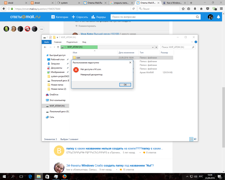This screenshot has height=180, width=225.
Task: Click the Explorer up-arrow navigation button
Action: [58, 47]
